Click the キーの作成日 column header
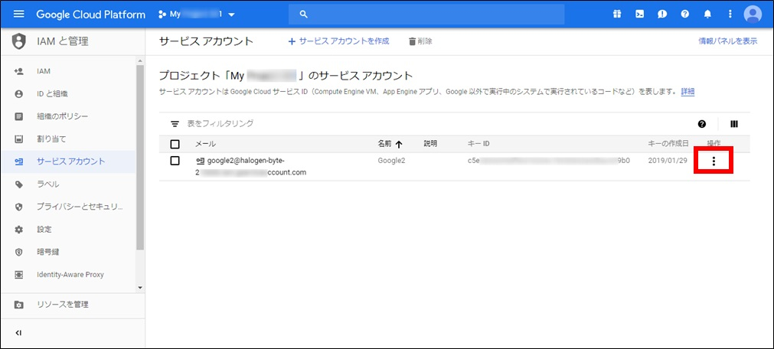The width and height of the screenshot is (774, 349). tap(668, 144)
